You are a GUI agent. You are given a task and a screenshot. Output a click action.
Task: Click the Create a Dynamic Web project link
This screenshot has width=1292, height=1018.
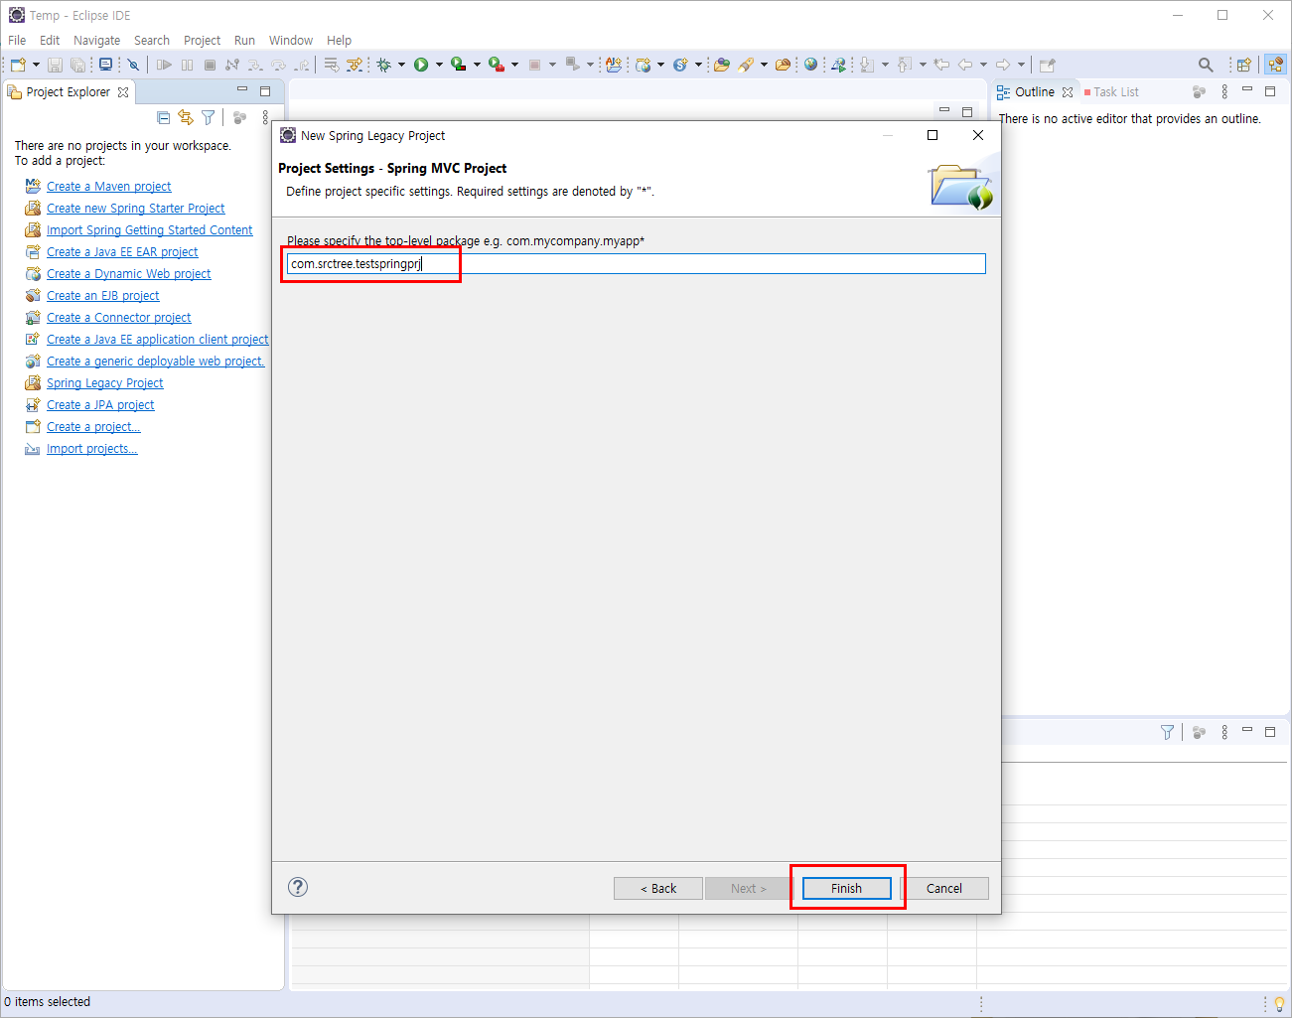[x=128, y=273]
